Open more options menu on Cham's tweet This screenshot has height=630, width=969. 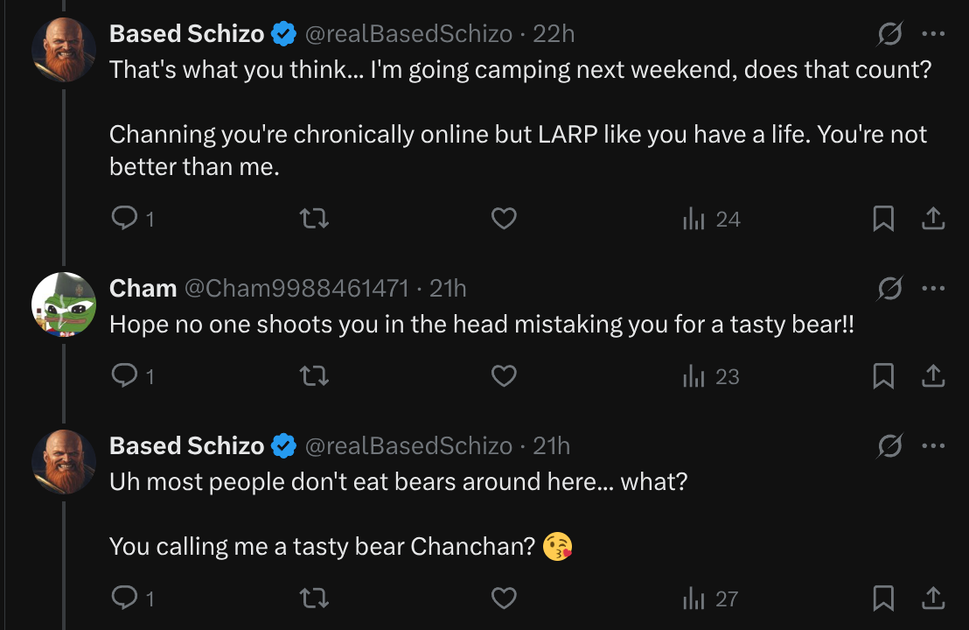[x=933, y=288]
